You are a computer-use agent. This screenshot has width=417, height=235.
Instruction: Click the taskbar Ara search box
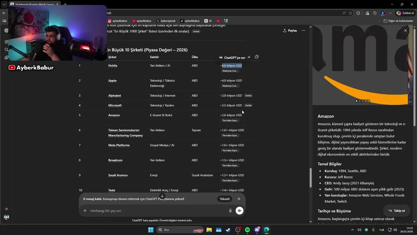coord(180,230)
